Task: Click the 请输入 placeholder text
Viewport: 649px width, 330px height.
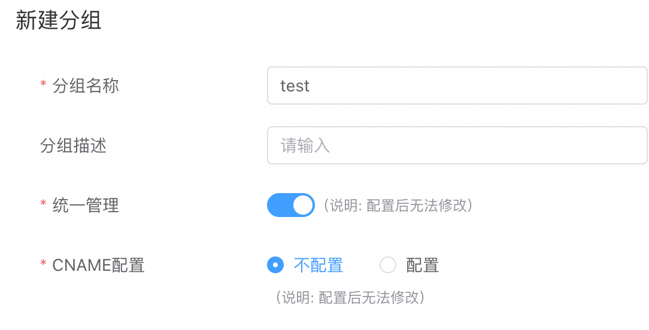Action: 305,146
